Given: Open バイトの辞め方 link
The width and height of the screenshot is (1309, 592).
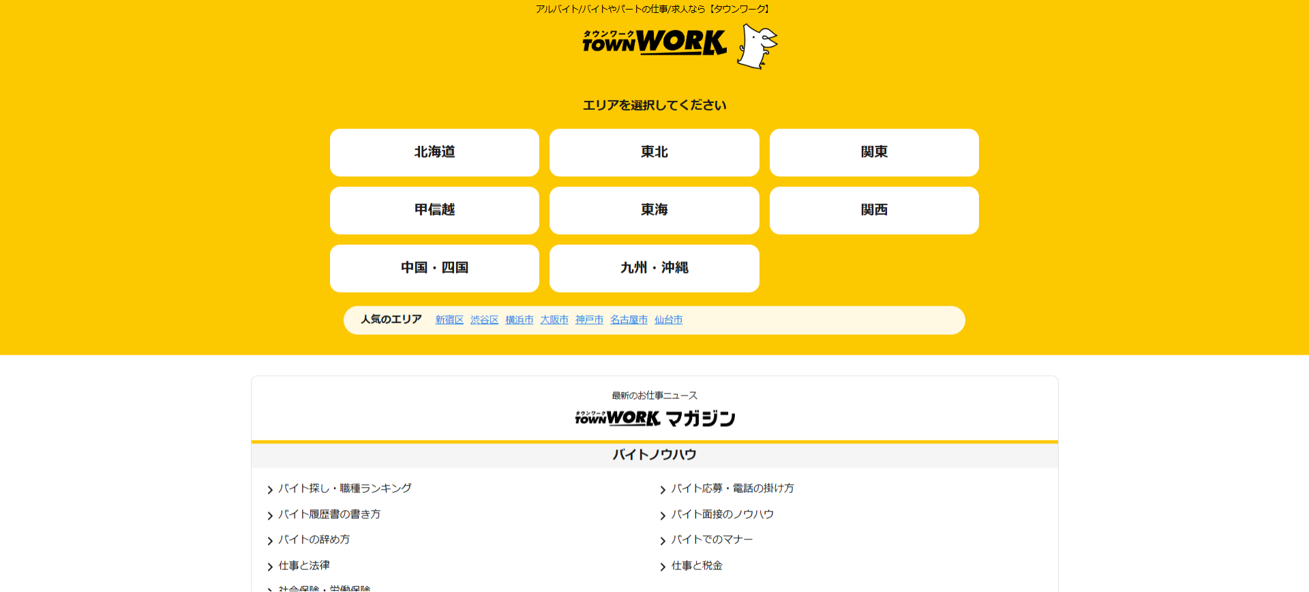Looking at the screenshot, I should pos(314,539).
